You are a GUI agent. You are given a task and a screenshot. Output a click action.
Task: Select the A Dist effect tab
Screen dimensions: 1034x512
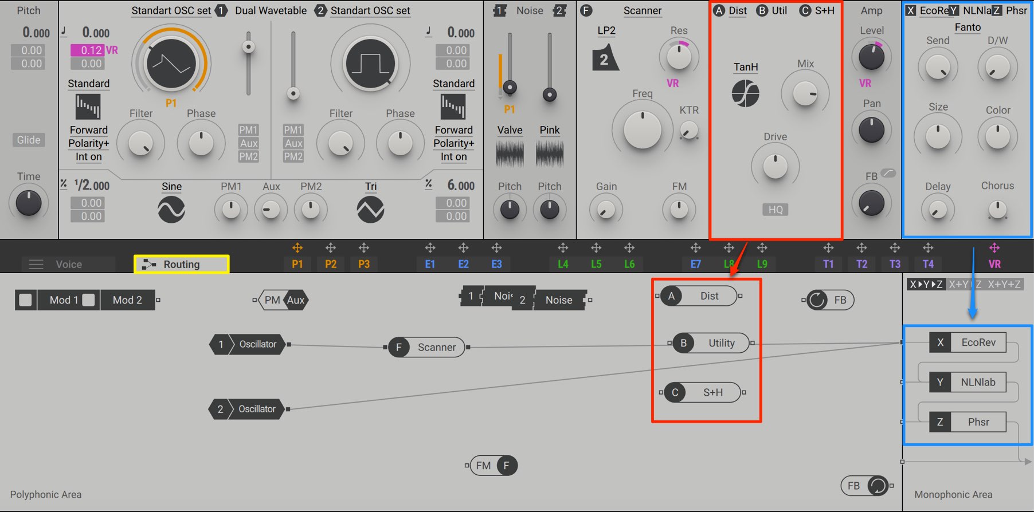pos(730,10)
